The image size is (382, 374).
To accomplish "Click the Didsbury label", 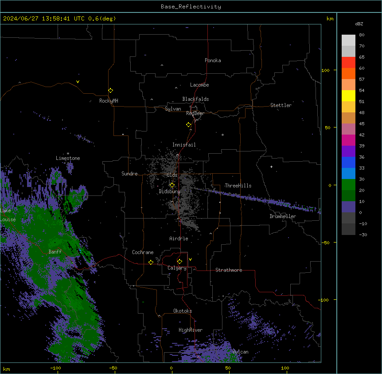I will pos(170,191).
